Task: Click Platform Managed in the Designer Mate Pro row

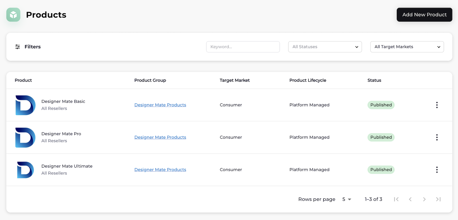Action: pos(309,137)
